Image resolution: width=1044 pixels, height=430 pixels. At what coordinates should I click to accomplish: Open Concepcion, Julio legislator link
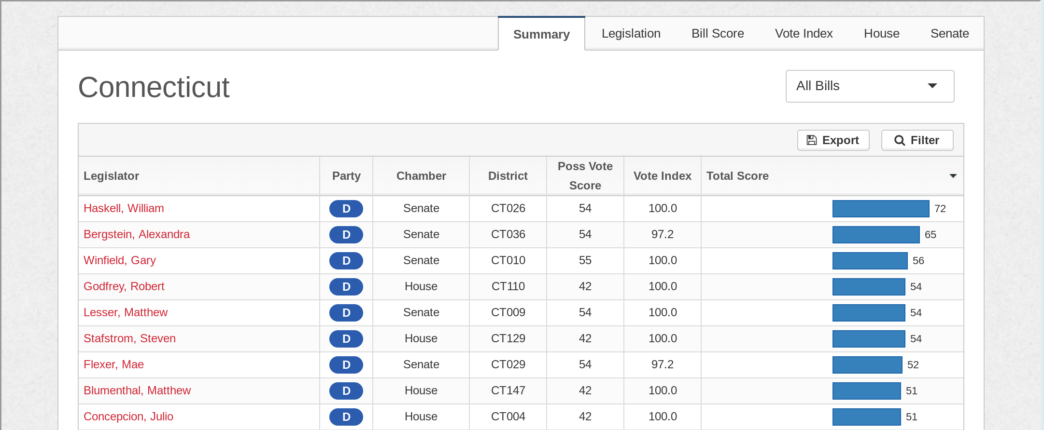[128, 417]
